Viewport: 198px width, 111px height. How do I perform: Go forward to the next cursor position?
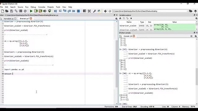tap(110, 11)
